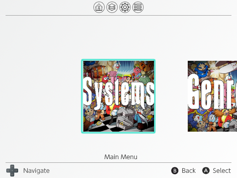Open the Home icon in top bar
Image resolution: width=237 pixels, height=178 pixels.
(x=99, y=7)
